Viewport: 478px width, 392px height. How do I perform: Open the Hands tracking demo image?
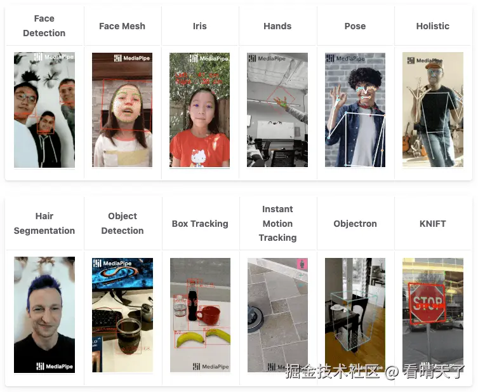(277, 110)
